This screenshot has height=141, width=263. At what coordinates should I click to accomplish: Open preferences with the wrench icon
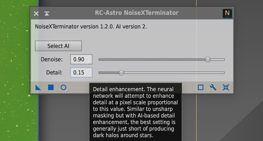(213, 87)
